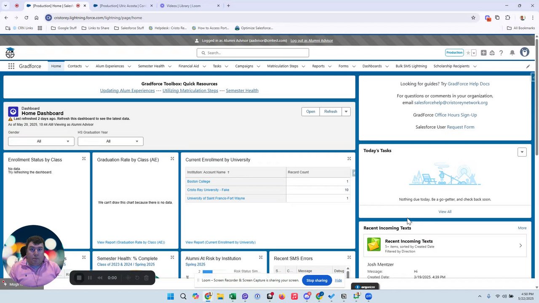Open the Global Actions plus menu
Image resolution: width=539 pixels, height=303 pixels.
483,53
